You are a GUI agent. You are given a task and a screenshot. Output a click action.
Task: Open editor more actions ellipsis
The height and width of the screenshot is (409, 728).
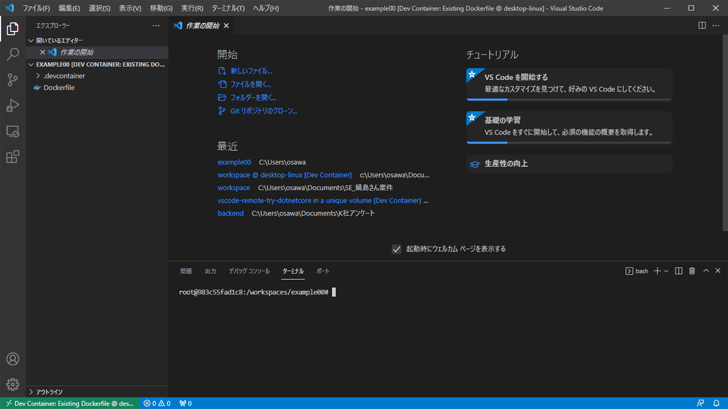pyautogui.click(x=716, y=25)
